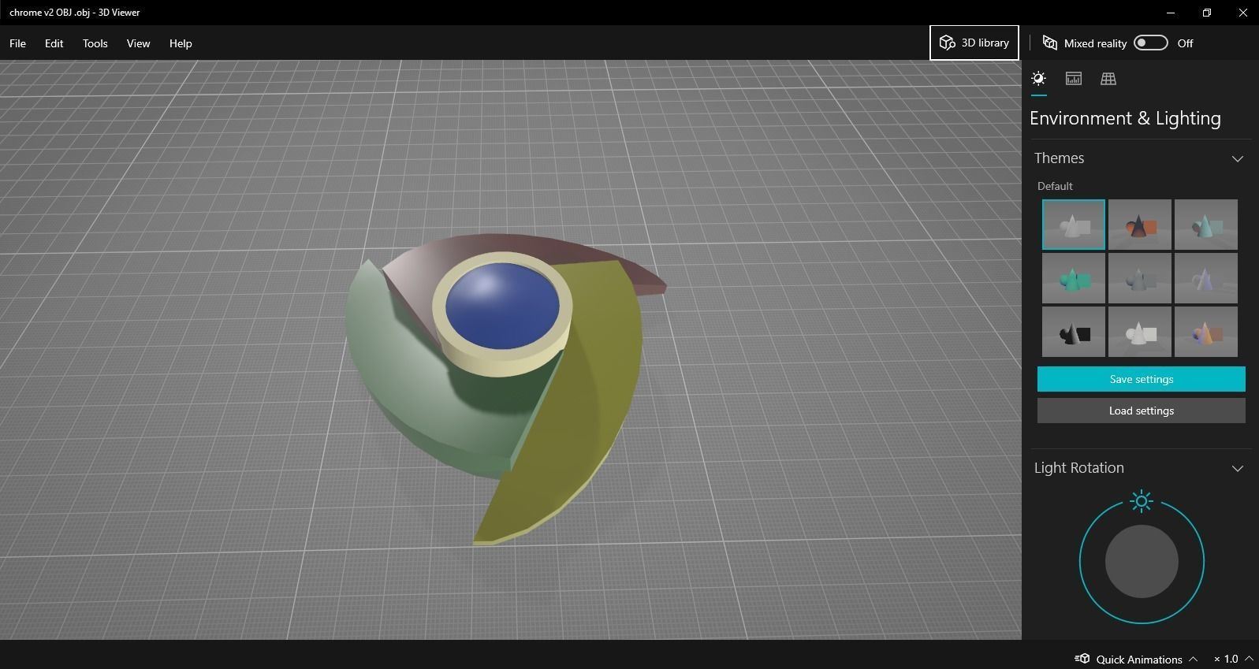Close the 3D Viewer window
Viewport: 1259px width, 669px height.
click(1242, 13)
